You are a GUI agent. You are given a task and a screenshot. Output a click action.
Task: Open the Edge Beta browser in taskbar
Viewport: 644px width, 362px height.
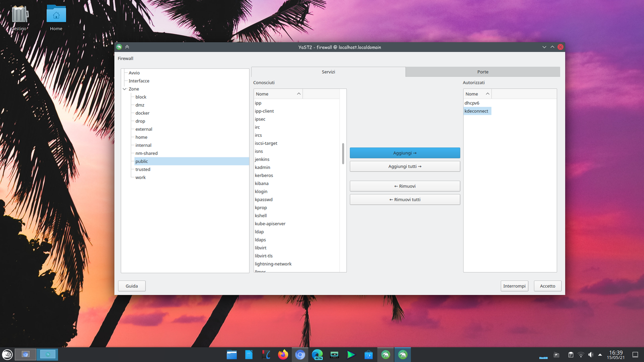click(x=317, y=354)
